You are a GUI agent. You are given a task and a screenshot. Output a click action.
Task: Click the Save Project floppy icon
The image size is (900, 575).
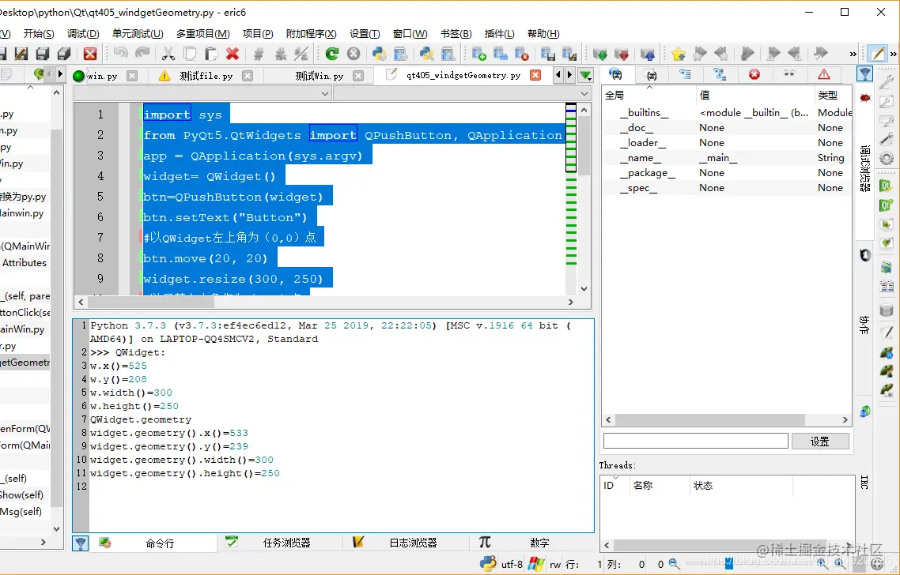click(547, 54)
